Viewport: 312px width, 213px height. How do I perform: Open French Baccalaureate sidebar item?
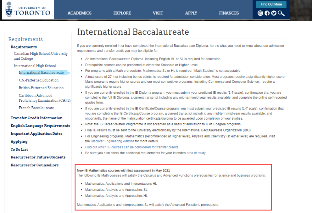(36, 108)
